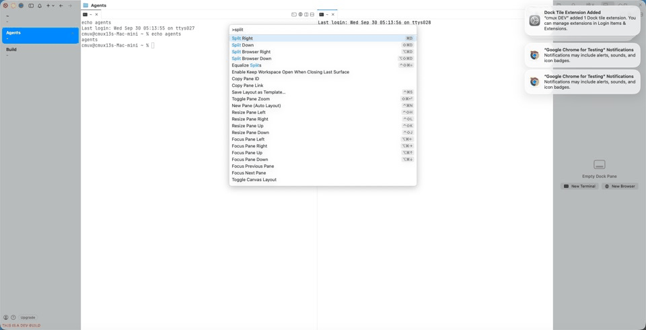The image size is (646, 330).
Task: Open the notifications bell
Action: (40, 6)
